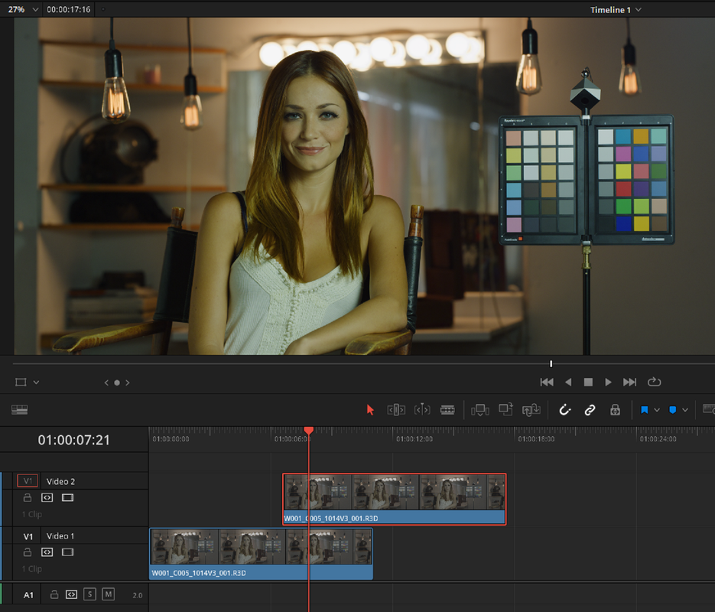
Task: Select the Blade Edit Mode tool
Action: pos(447,410)
